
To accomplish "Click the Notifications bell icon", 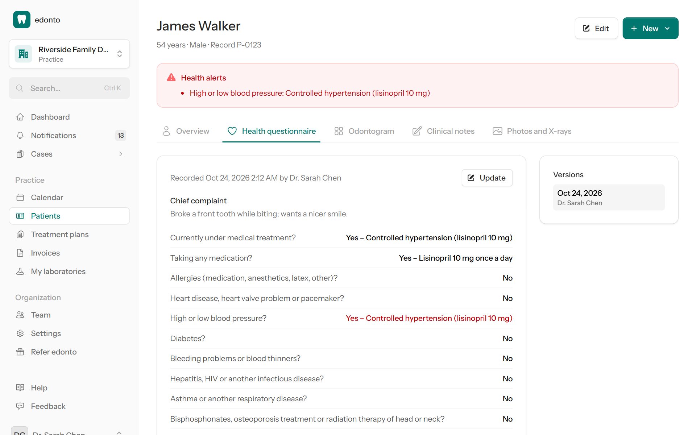I will pyautogui.click(x=20, y=136).
